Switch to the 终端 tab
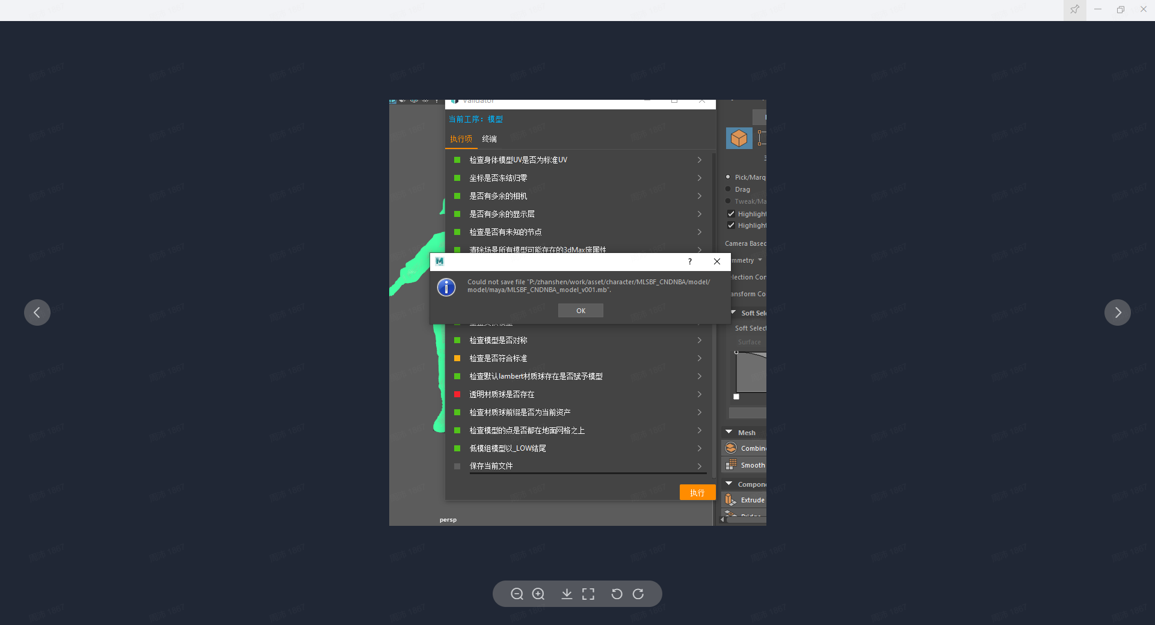Screen dimensions: 1155x625 [490, 139]
